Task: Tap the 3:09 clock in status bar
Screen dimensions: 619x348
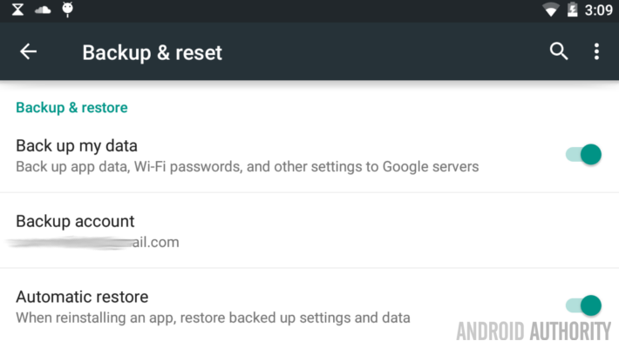Action: (x=598, y=10)
